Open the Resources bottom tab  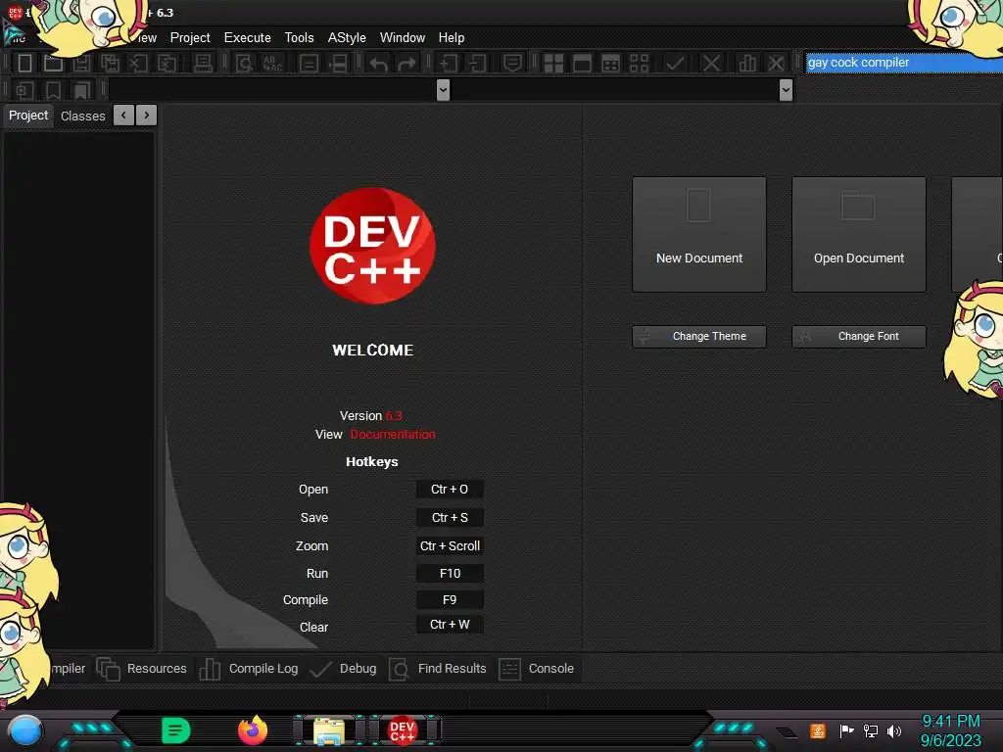[x=142, y=669]
